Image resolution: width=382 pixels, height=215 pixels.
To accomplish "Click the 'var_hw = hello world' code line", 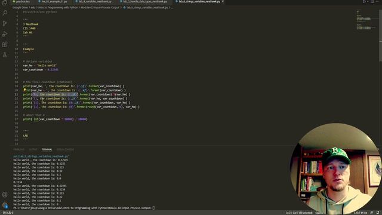I will [40, 65].
